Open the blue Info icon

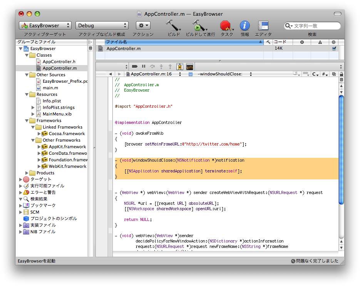pyautogui.click(x=245, y=25)
